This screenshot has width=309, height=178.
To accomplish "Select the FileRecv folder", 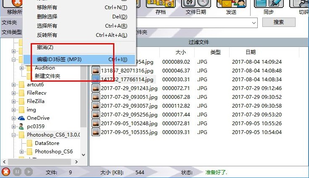I will tap(37, 93).
